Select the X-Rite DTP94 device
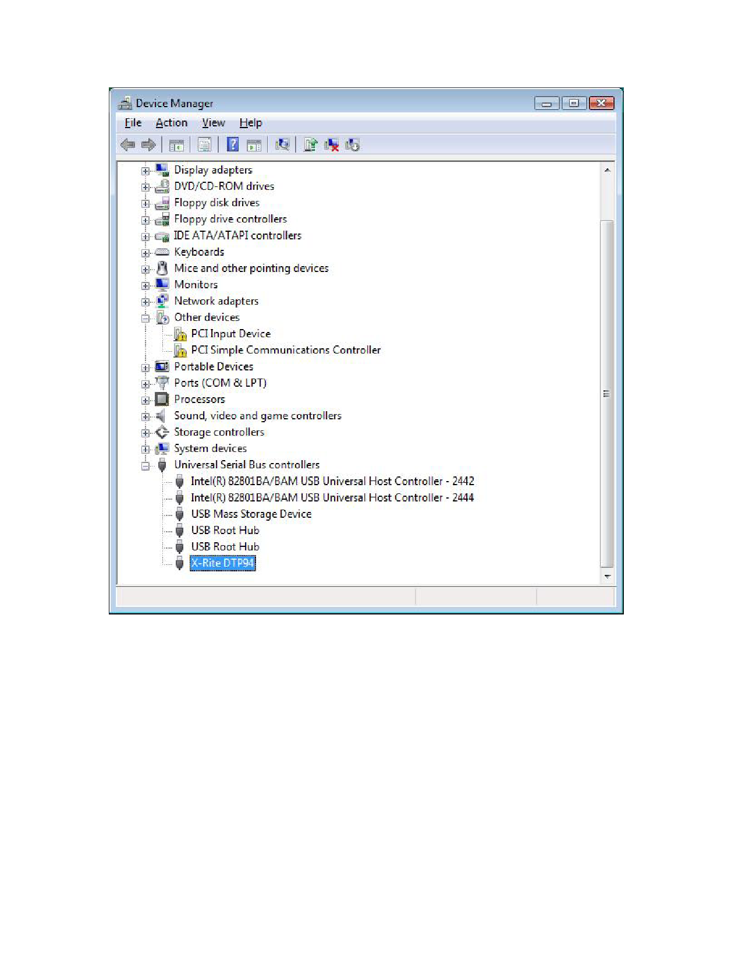This screenshot has height=961, width=742. pyautogui.click(x=222, y=563)
